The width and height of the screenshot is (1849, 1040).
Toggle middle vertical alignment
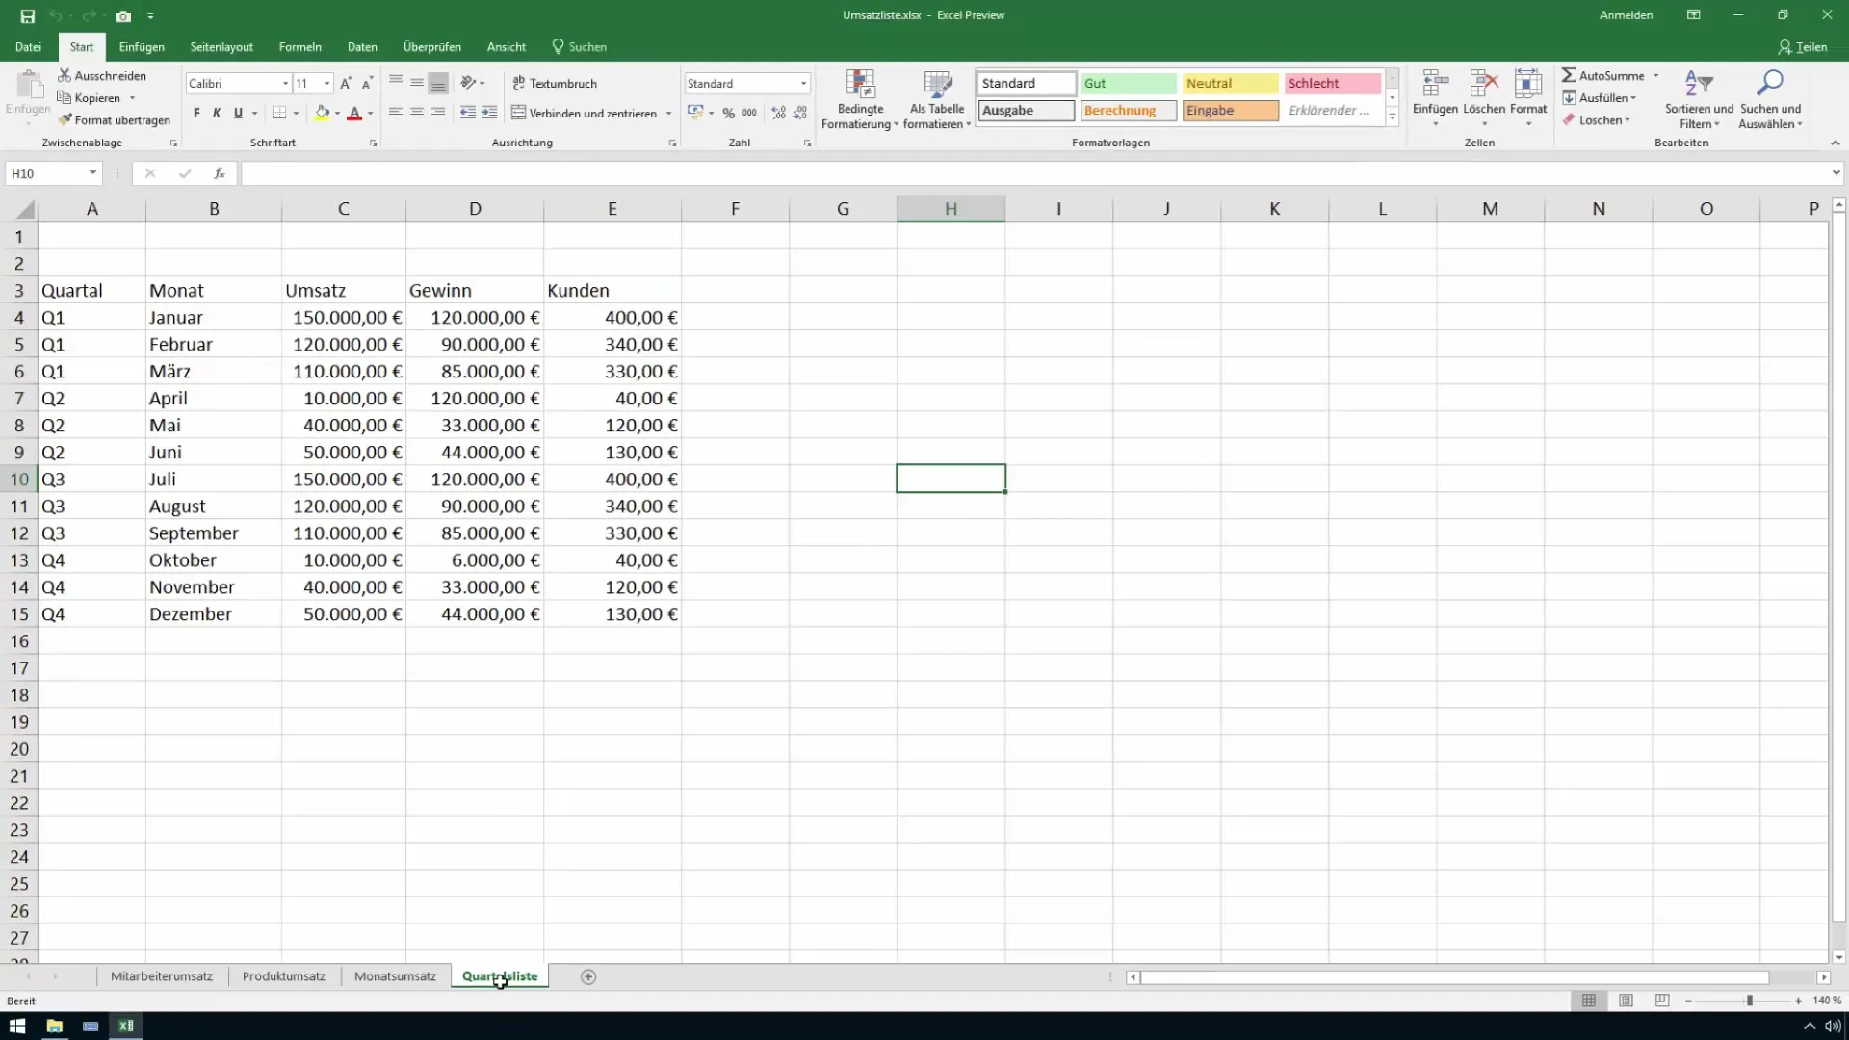coord(417,83)
